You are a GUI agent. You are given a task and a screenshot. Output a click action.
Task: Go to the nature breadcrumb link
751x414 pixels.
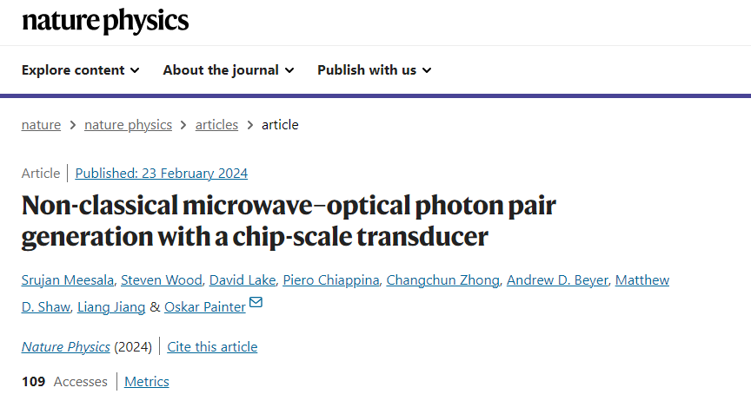41,125
